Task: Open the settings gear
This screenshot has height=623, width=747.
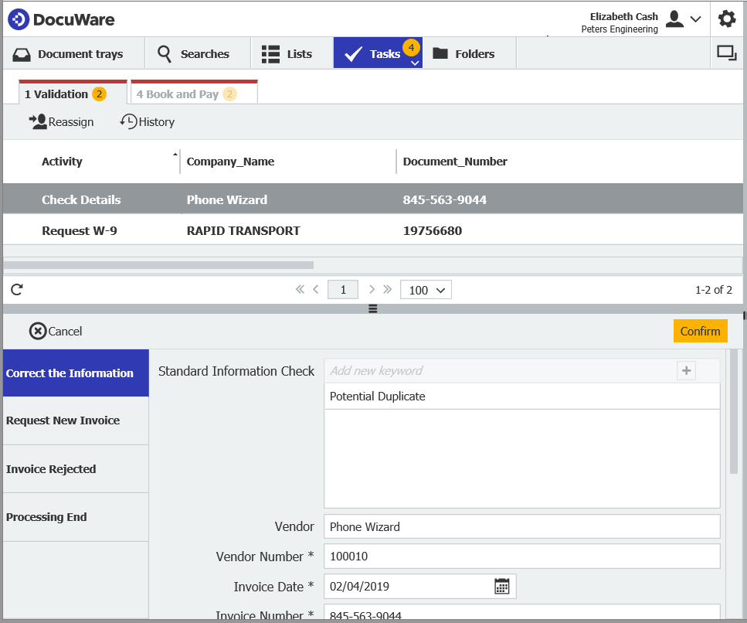Action: (727, 19)
